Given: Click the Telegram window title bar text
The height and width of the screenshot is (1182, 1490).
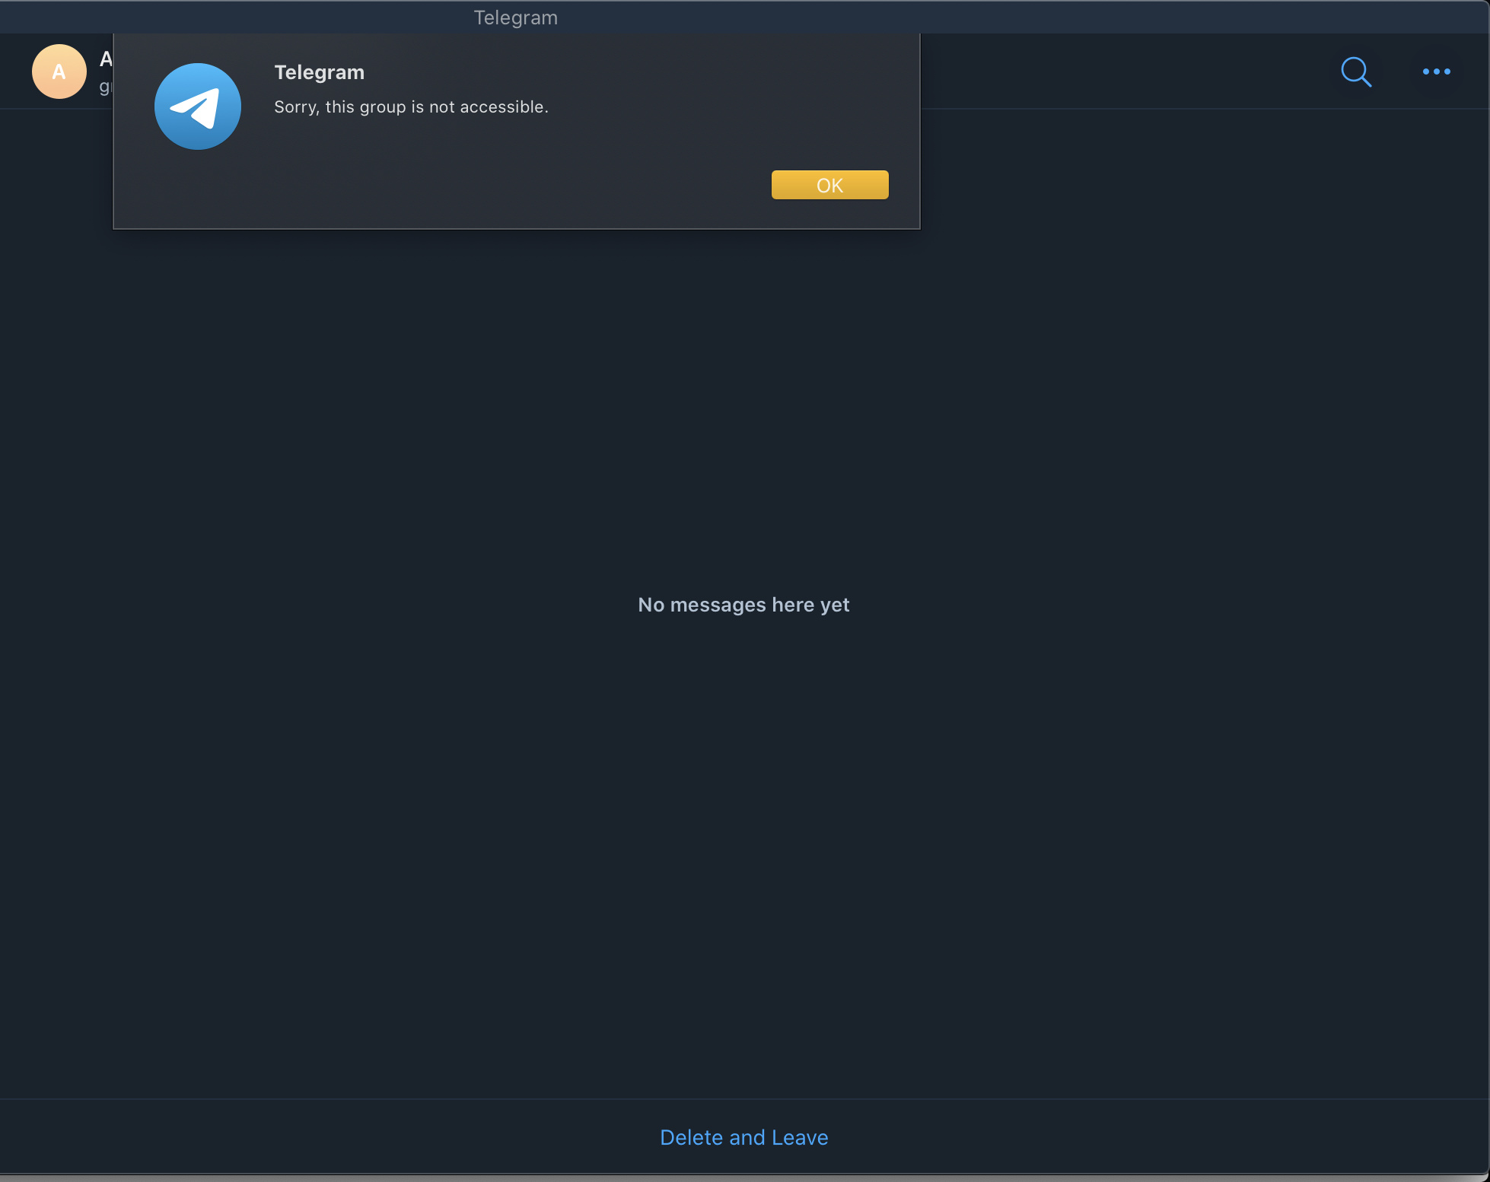Looking at the screenshot, I should point(515,17).
